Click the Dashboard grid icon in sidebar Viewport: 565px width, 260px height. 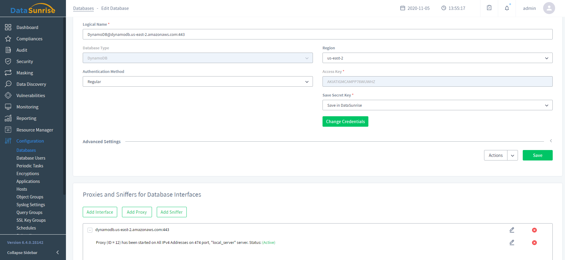coord(8,27)
